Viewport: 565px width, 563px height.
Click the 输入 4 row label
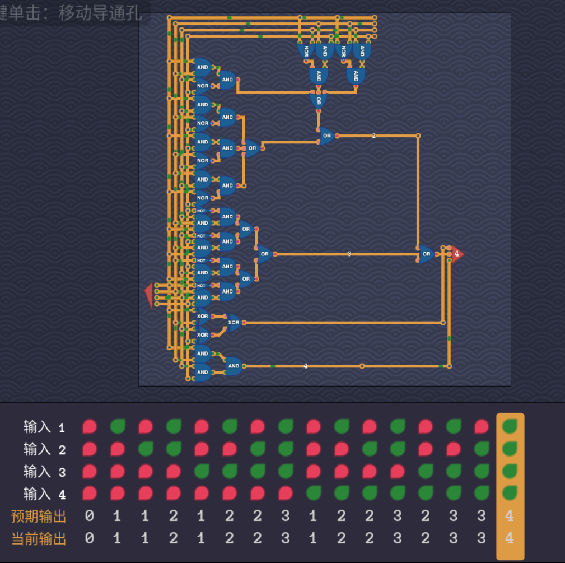coord(44,494)
